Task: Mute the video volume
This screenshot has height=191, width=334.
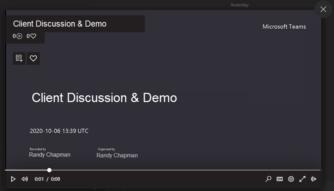Action: pyautogui.click(x=25, y=179)
